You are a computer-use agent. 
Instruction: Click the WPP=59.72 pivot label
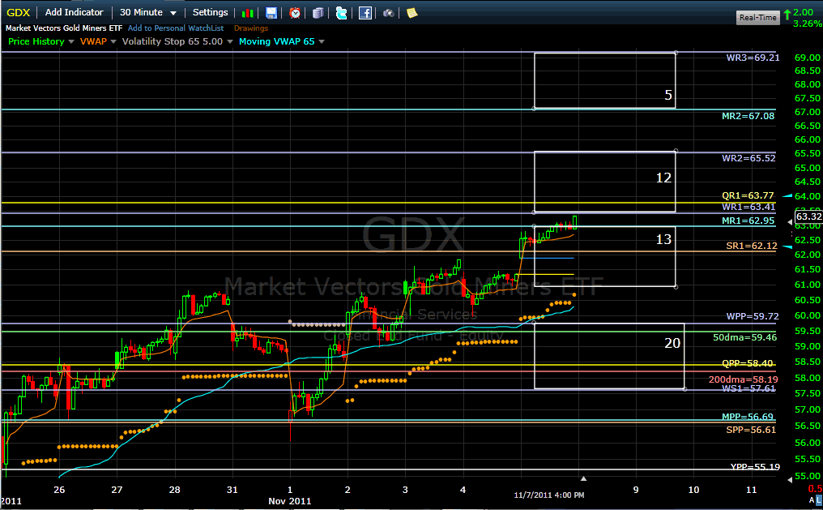753,316
